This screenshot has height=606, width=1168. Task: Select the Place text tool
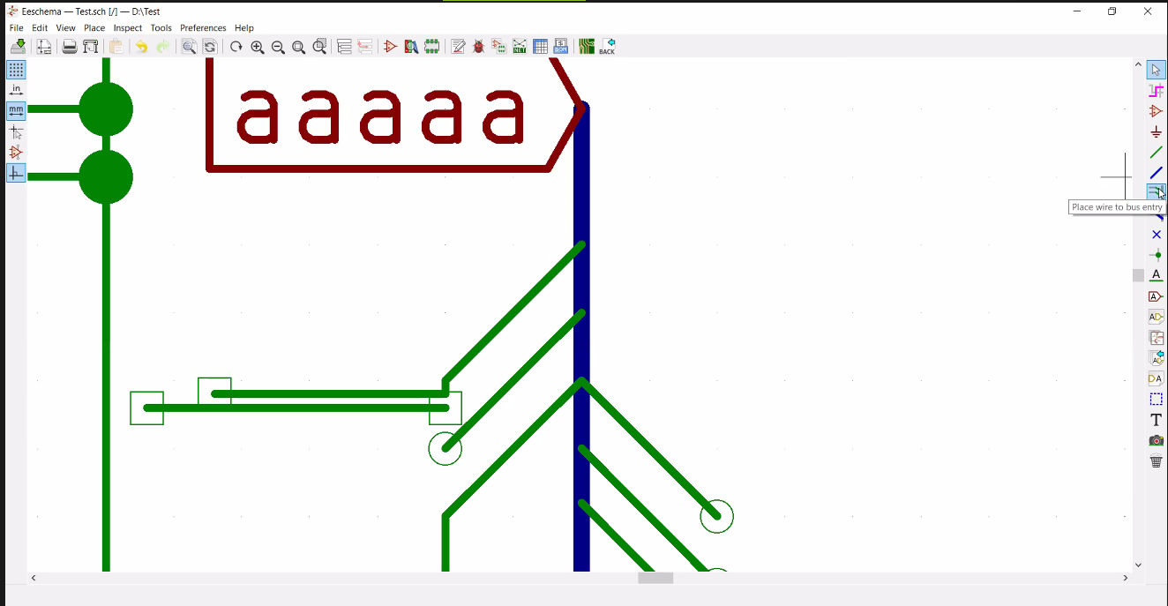1157,420
